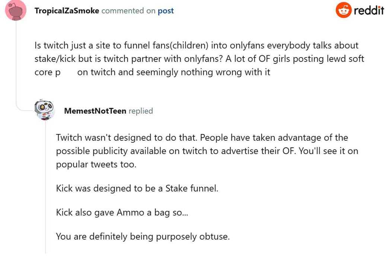Click 'Kick was designed to be a Stake funnel.'
Viewport: 389px width, 271px height.
coord(137,188)
